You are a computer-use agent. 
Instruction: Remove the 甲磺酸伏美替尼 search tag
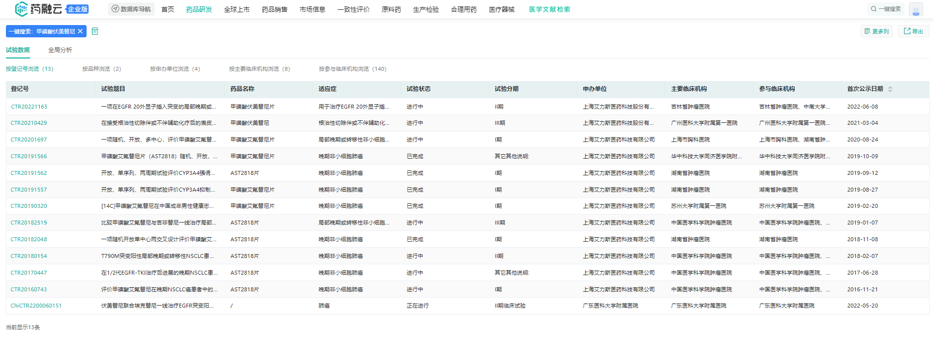(80, 31)
